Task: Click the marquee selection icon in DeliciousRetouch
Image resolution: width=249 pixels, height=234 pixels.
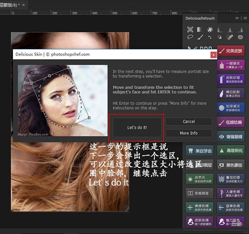Action: 190,30
